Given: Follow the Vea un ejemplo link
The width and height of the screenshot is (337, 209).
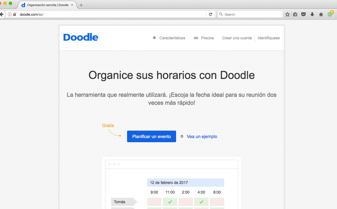Looking at the screenshot, I should click(202, 136).
